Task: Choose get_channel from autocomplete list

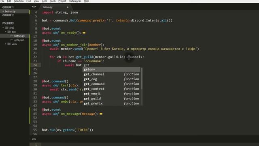Action: pyautogui.click(x=111, y=74)
